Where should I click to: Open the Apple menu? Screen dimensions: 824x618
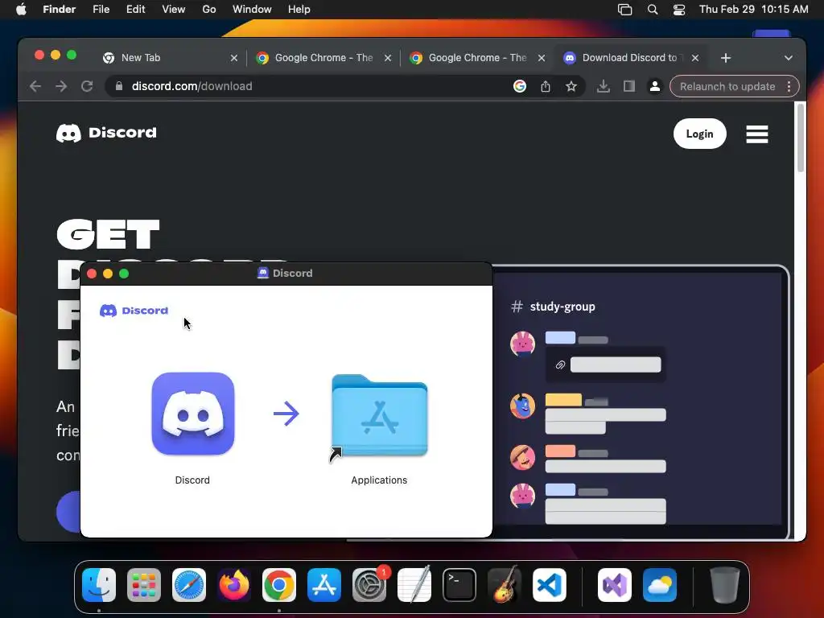pyautogui.click(x=21, y=10)
